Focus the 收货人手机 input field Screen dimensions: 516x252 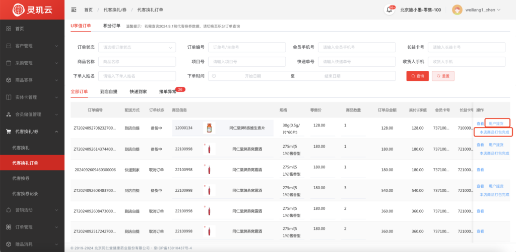point(467,62)
